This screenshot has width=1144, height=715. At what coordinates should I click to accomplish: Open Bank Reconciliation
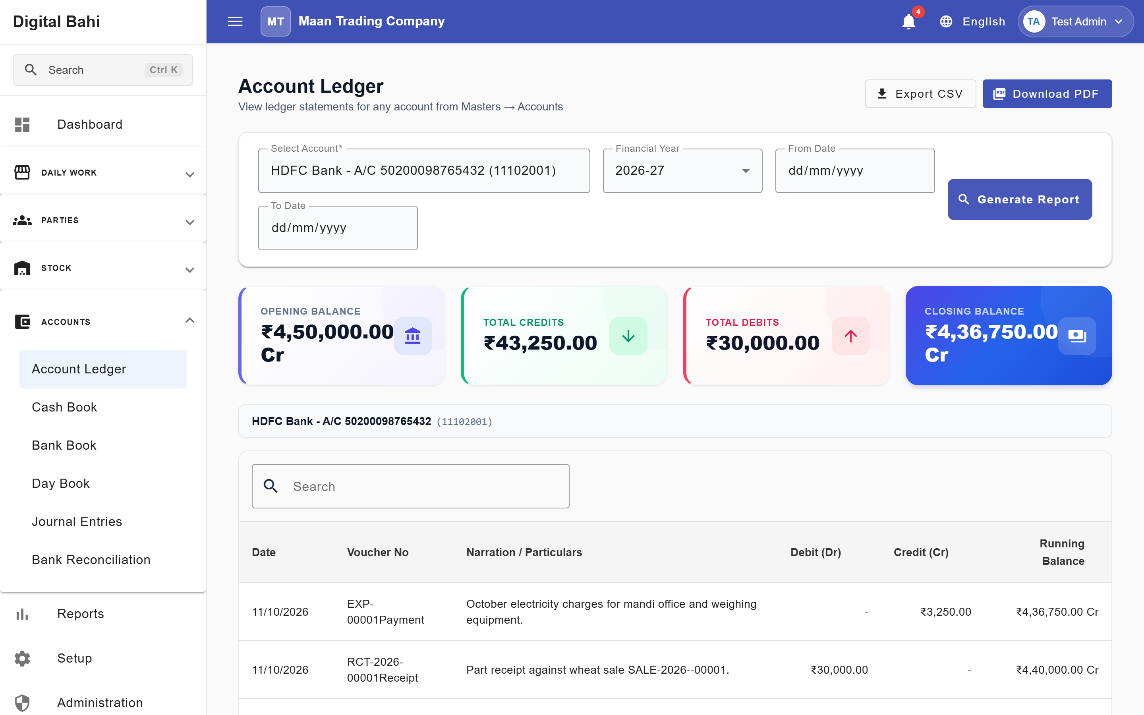point(103,559)
